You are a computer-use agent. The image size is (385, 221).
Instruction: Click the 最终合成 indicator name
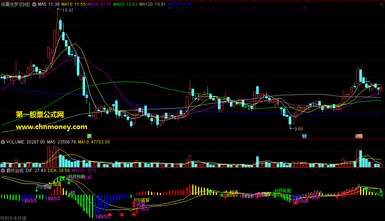[15, 171]
